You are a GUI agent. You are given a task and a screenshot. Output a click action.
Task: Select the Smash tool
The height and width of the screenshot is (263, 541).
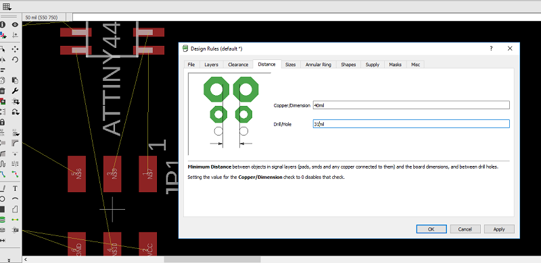click(x=3, y=143)
